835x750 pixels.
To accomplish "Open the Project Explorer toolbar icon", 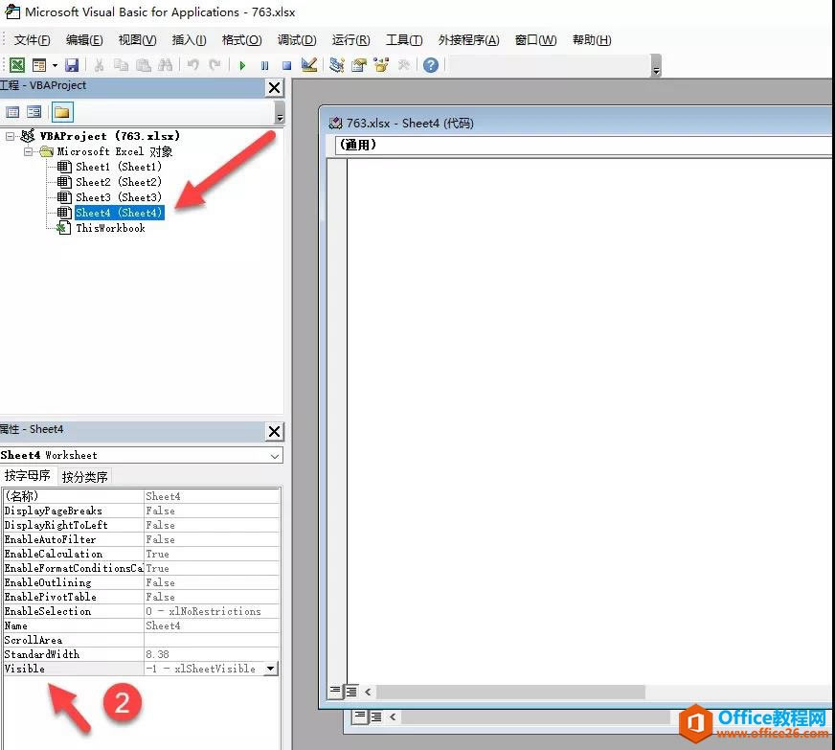I will [x=336, y=65].
